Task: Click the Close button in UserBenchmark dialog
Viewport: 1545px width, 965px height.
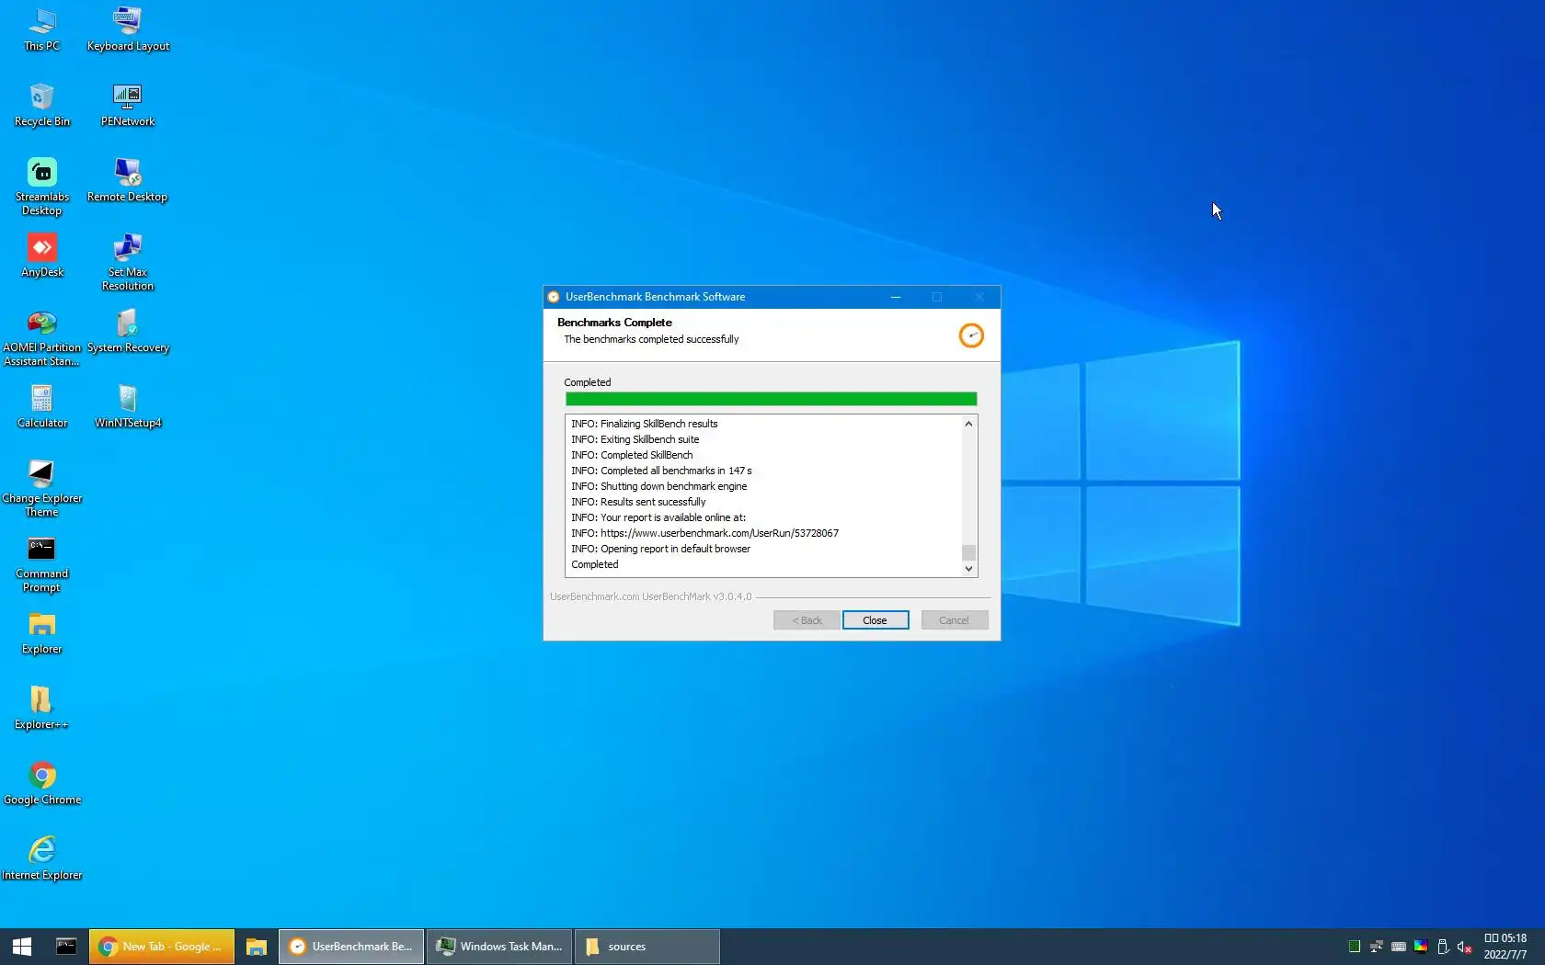Action: click(x=875, y=620)
